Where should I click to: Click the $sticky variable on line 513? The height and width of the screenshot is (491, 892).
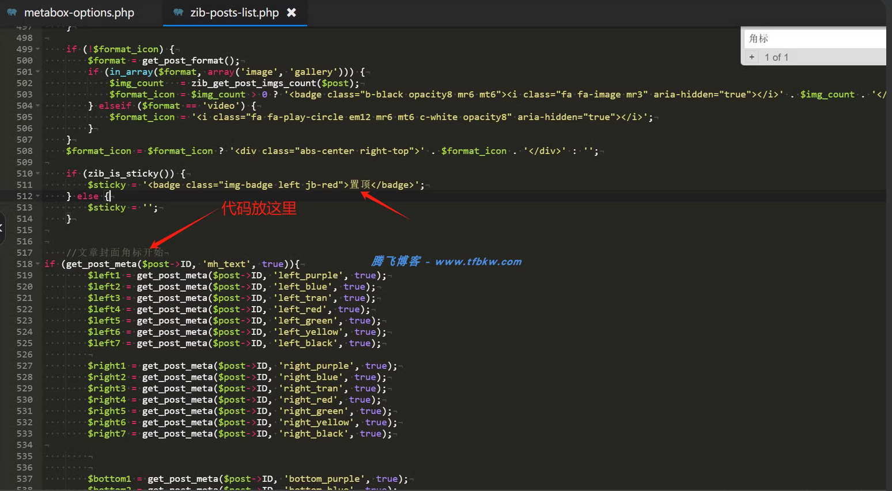107,207
